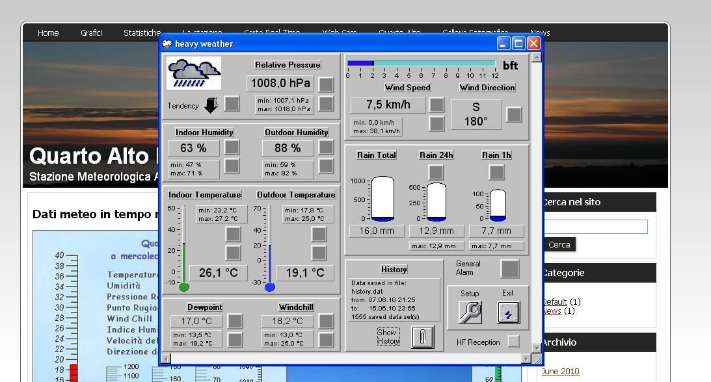Click the horizontal scrollbar right arrow
Viewport: 711px width, 382px height.
tap(526, 359)
